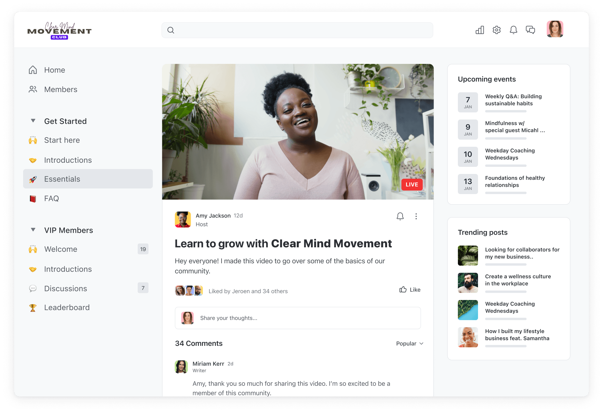
Task: Click the live video thumbnail
Action: tap(298, 132)
